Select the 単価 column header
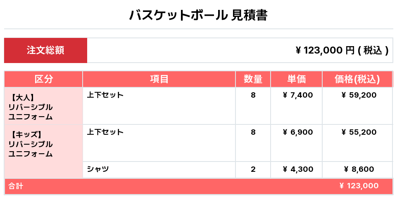Viewport: 397px width, 199px height. pos(296,79)
